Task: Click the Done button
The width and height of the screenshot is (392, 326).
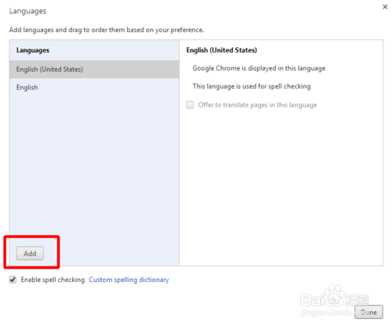Action: [368, 312]
